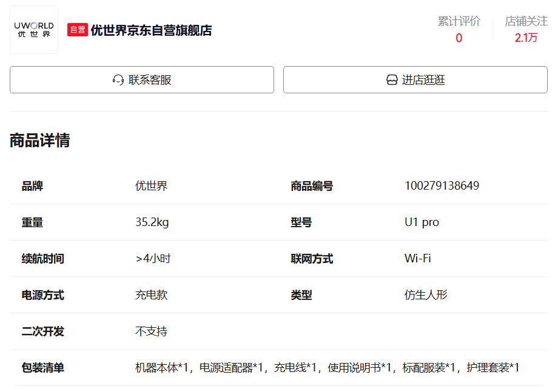Viewport: 558px width, 389px height.
Task: Click the brand value 优世界
Action: (151, 185)
